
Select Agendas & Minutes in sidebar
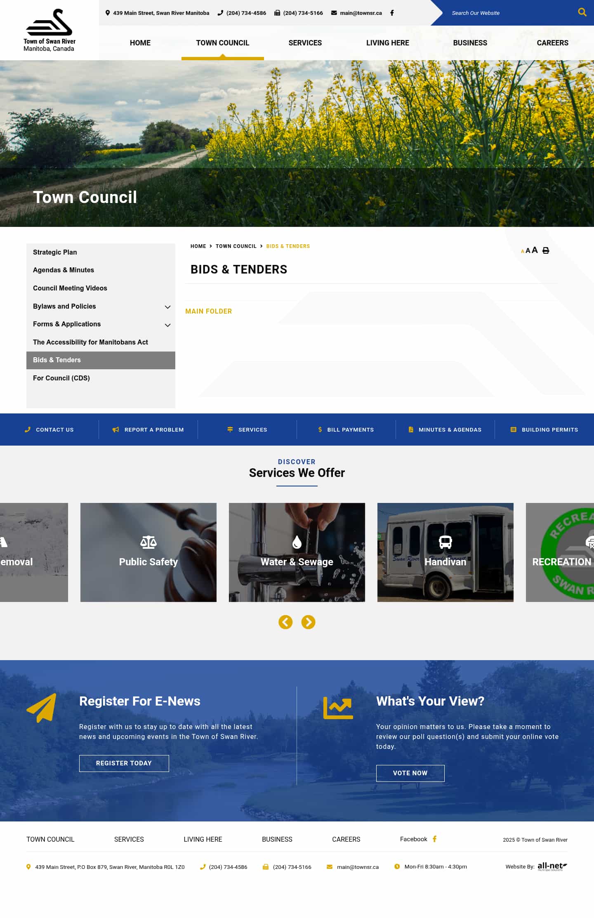[64, 270]
